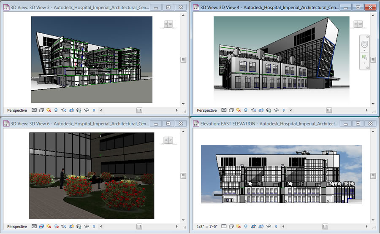Screen dimensions: 380x234
Task: Click scroll-left arrow in 3D View 6
Action: pyautogui.click(x=101, y=226)
